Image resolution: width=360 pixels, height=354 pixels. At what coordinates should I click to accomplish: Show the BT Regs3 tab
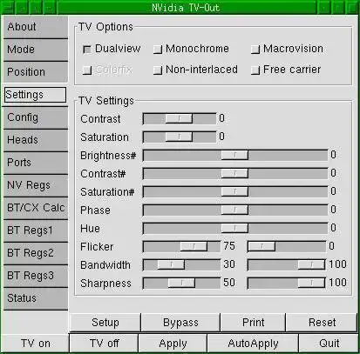36,276
